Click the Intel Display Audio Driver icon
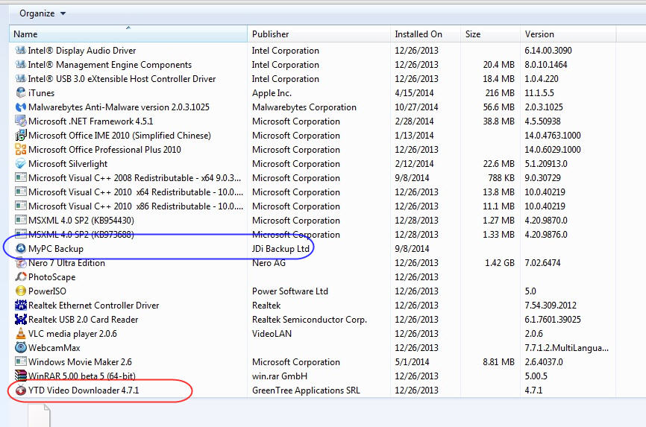 [21, 50]
